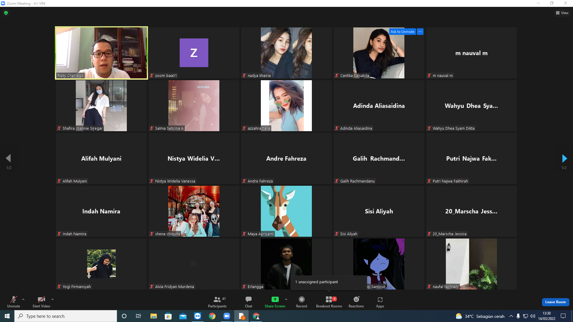Go to next gallery page arrow
The image size is (573, 322).
pyautogui.click(x=564, y=158)
